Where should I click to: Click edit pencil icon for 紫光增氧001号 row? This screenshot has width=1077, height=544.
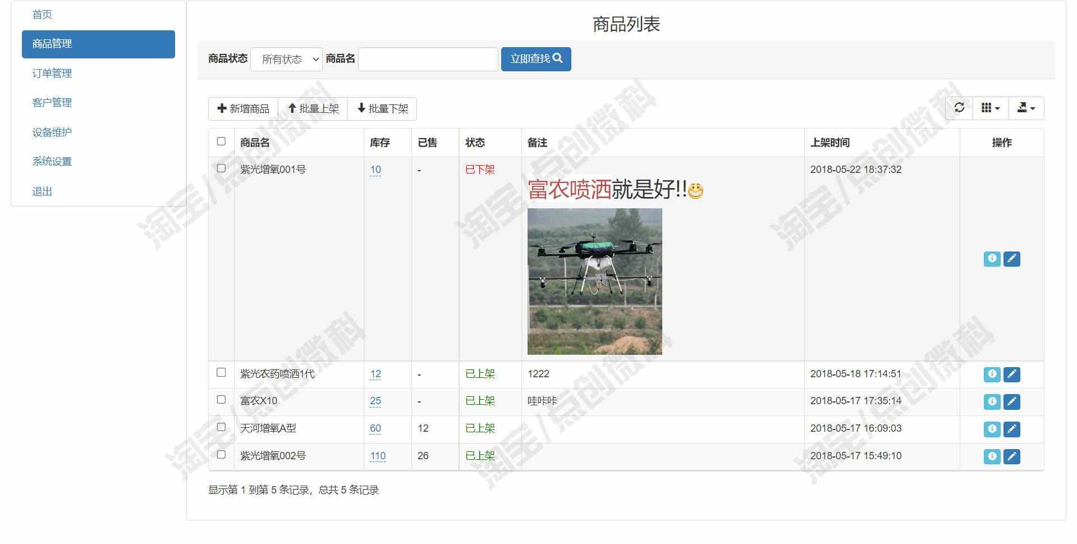pyautogui.click(x=1011, y=259)
